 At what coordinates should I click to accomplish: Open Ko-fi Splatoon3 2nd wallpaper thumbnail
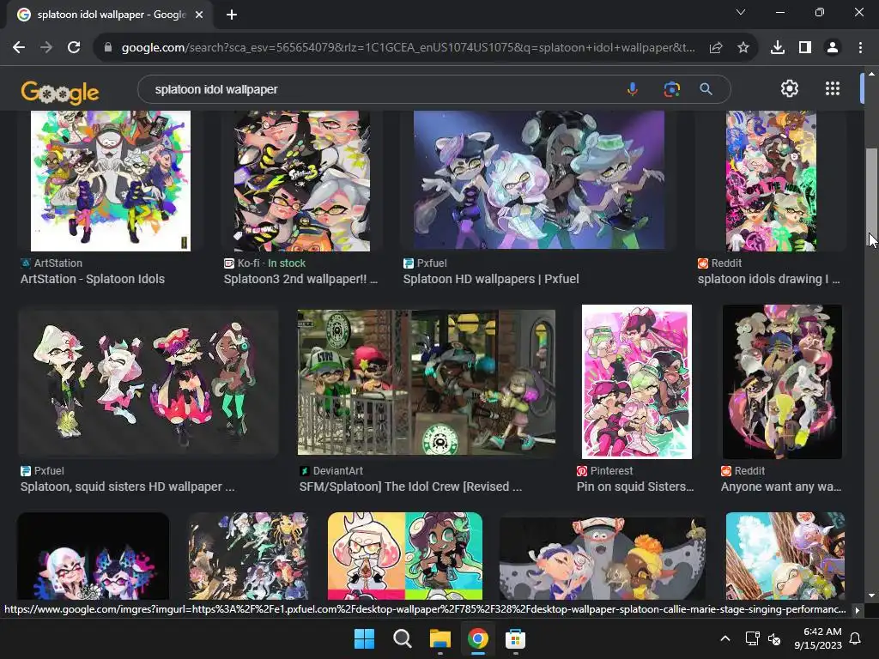click(301, 180)
